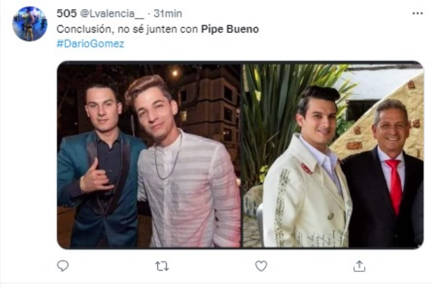This screenshot has width=432, height=288.
Task: Reply to the tweet with comment icon
Action: (63, 266)
